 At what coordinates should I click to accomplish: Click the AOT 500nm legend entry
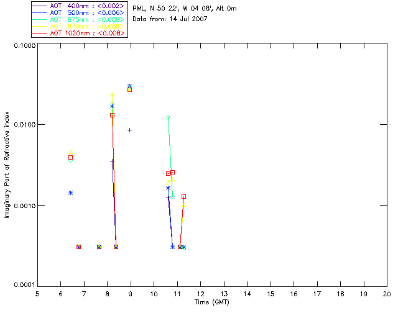(78, 12)
